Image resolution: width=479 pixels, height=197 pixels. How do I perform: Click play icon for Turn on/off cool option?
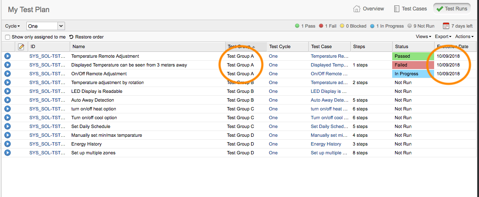pyautogui.click(x=7, y=118)
